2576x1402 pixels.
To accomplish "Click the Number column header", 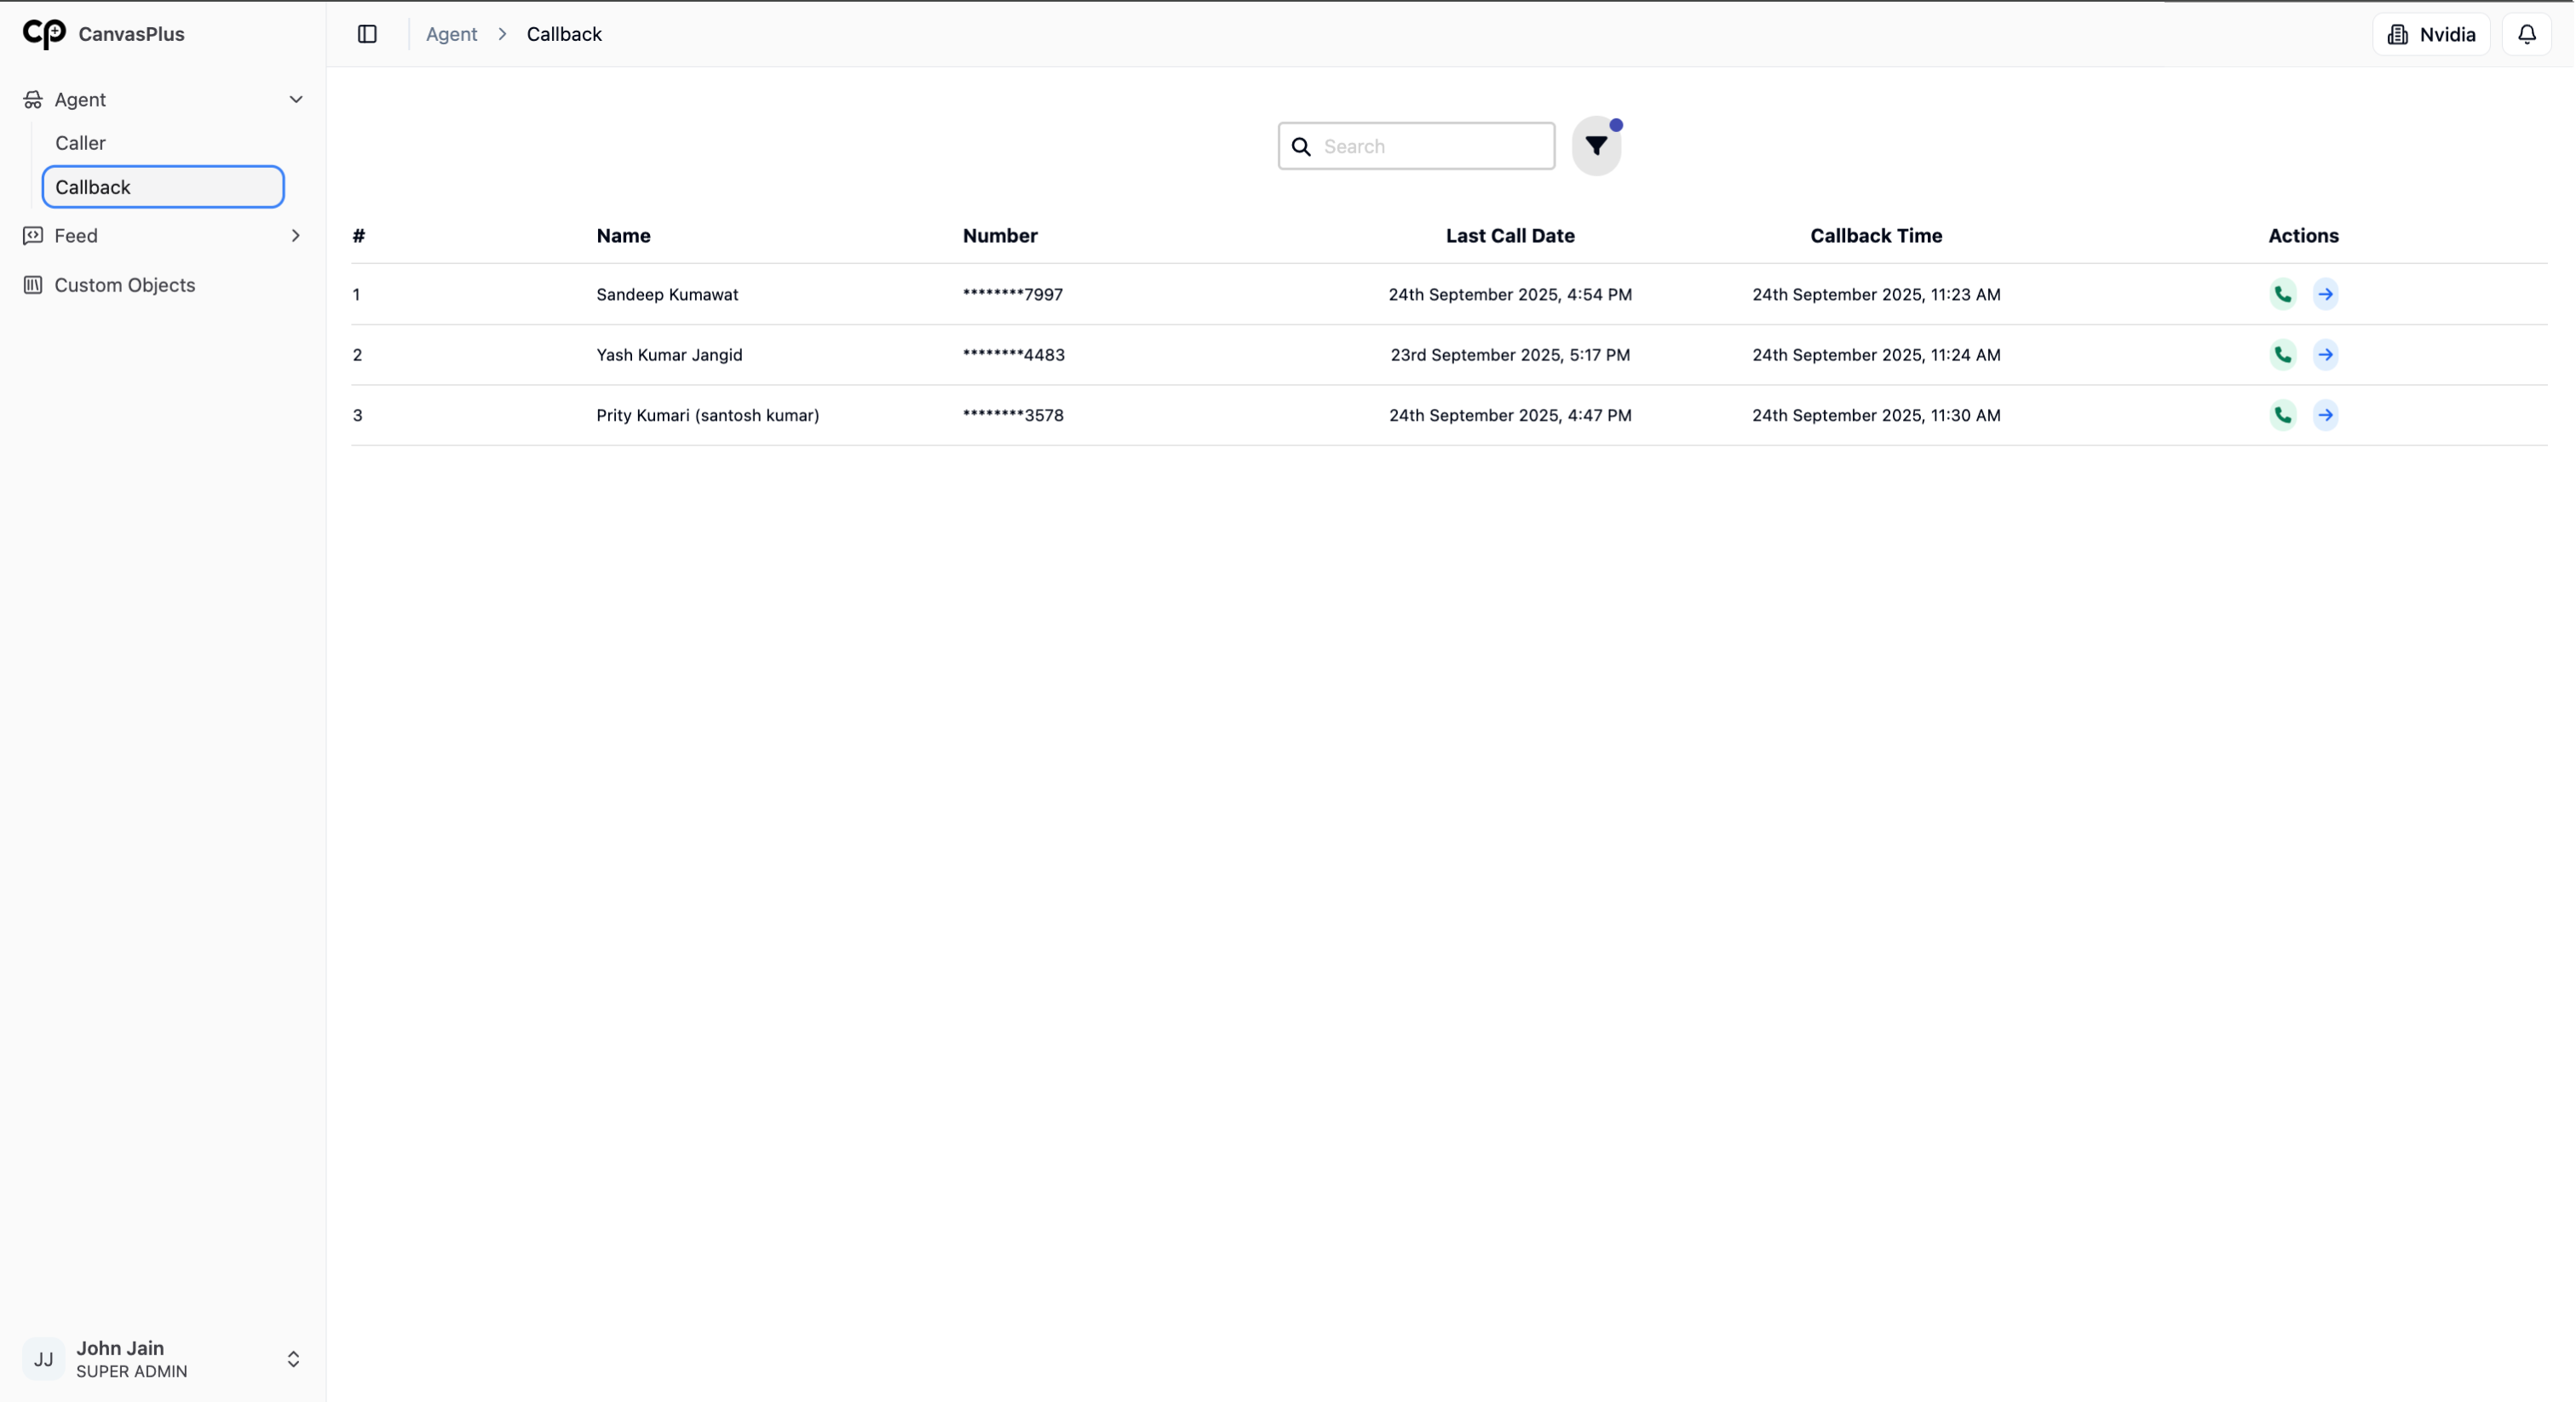I will [x=1000, y=236].
